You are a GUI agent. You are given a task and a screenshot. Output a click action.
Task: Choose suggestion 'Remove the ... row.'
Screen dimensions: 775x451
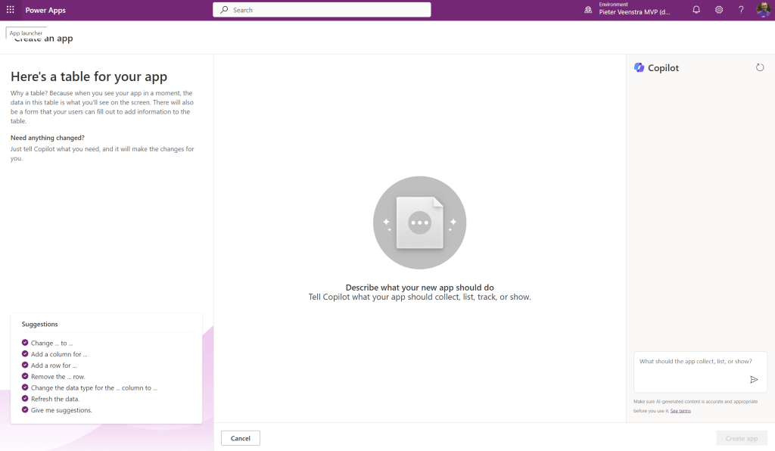(x=58, y=377)
